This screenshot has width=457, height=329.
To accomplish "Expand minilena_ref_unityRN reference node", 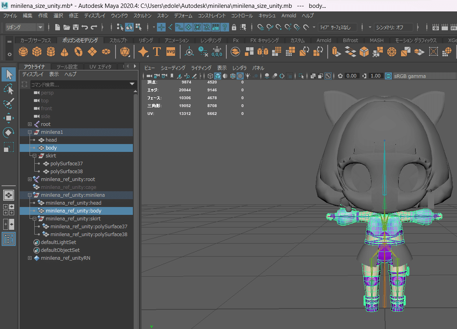I will 30,258.
